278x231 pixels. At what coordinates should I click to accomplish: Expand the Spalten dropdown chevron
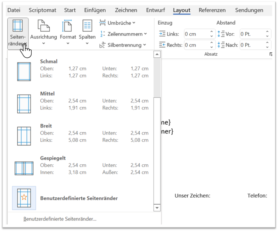point(87,43)
